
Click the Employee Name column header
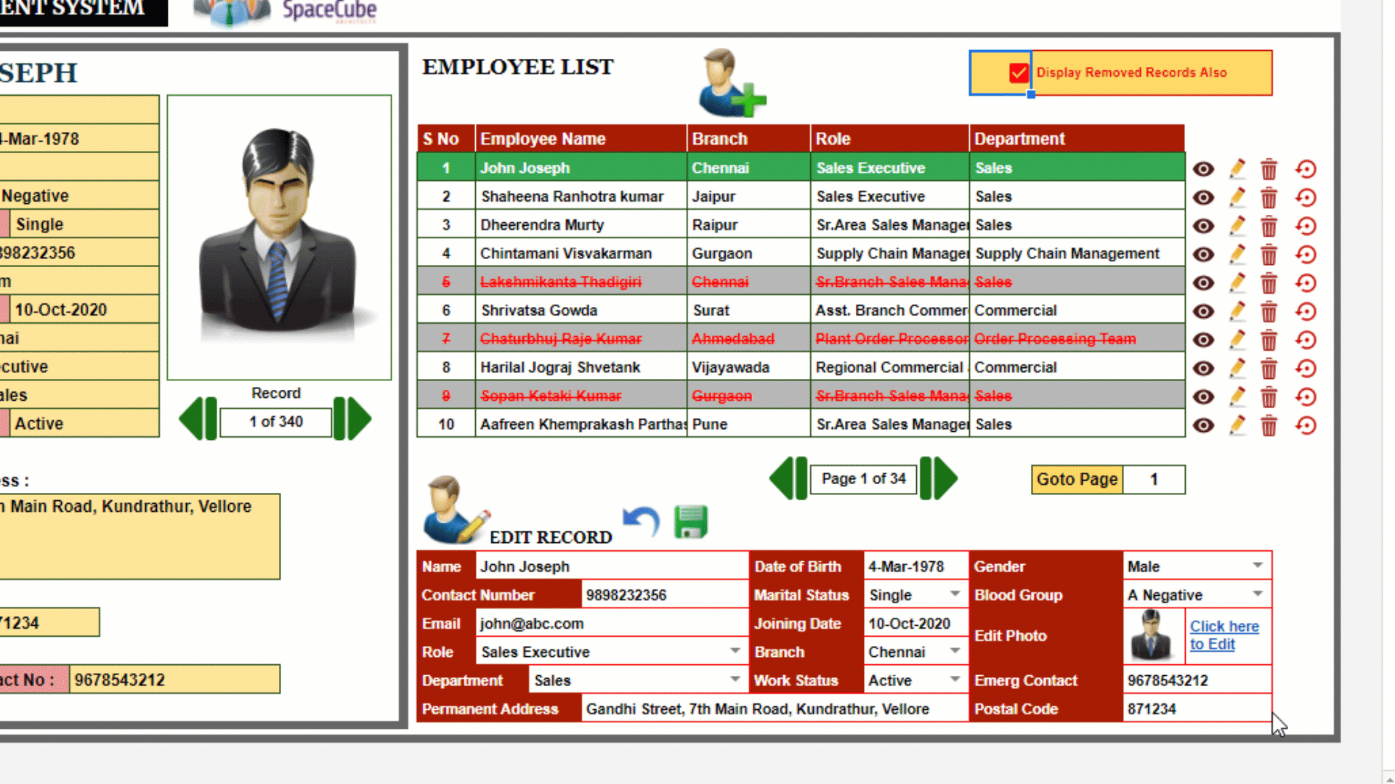(x=542, y=139)
